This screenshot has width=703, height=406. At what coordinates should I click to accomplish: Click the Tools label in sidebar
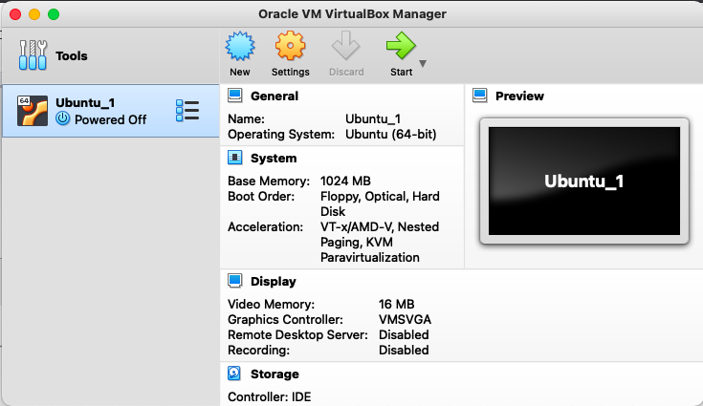click(72, 56)
